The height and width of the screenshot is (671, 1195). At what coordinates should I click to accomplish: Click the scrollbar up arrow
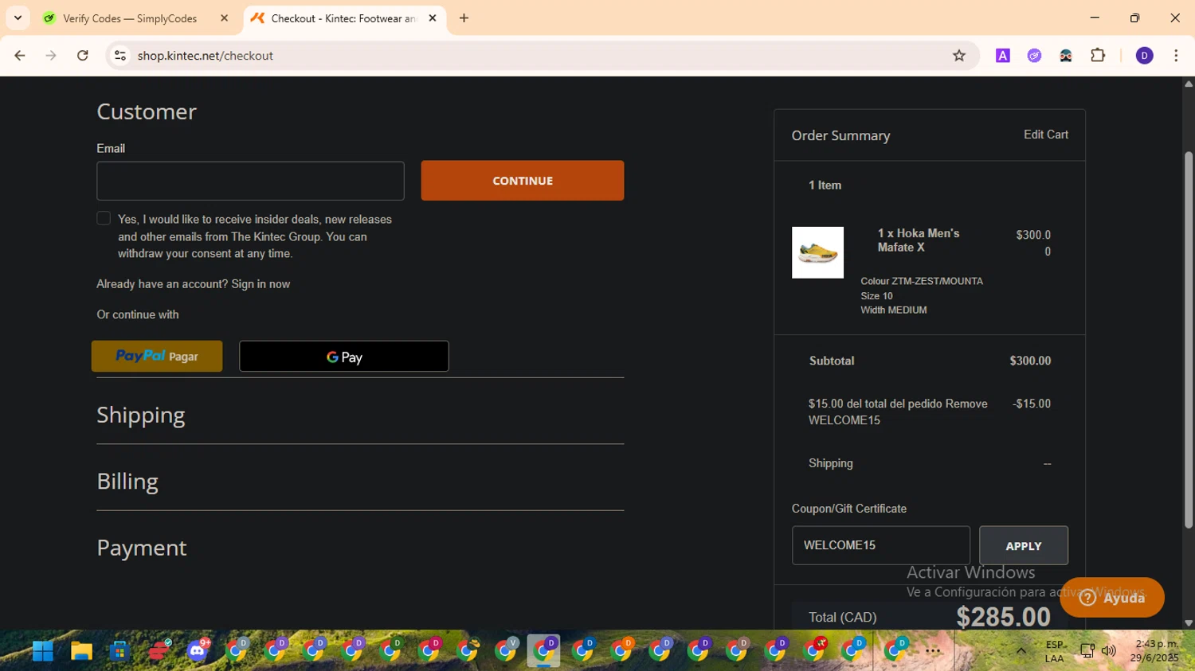point(1189,83)
